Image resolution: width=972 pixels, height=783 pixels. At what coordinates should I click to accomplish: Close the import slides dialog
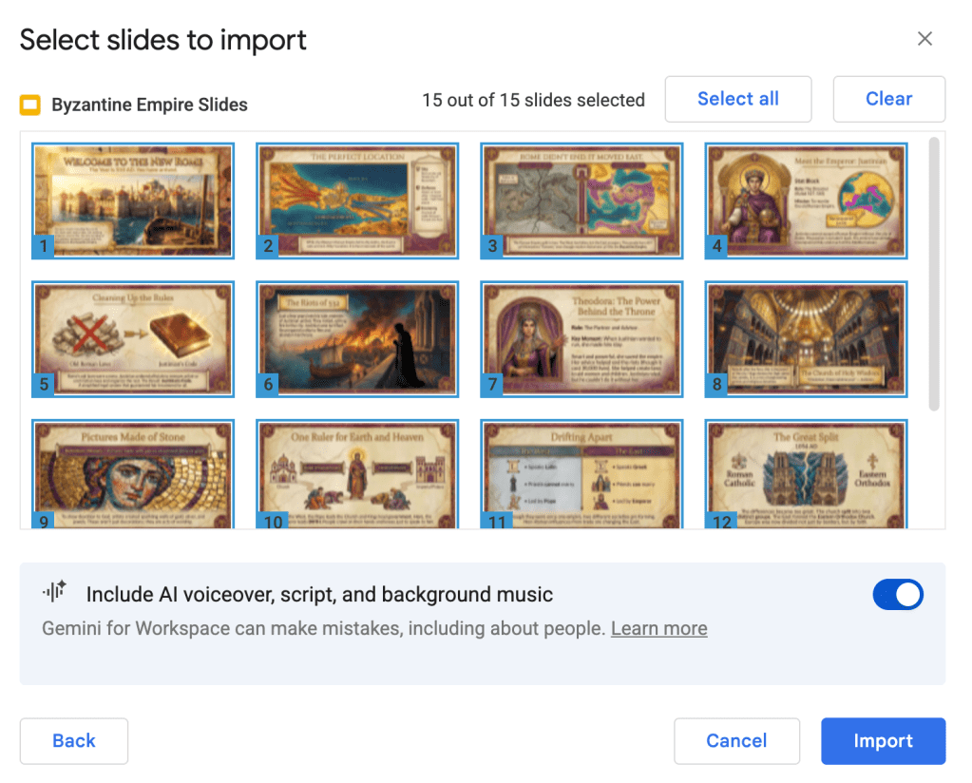[924, 39]
